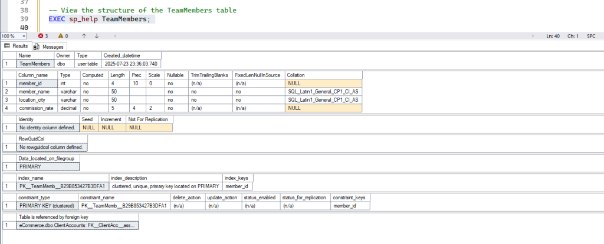The width and height of the screenshot is (604, 244).
Task: Click the horizontal scrollbar left arrow
Action: pyautogui.click(x=115, y=36)
